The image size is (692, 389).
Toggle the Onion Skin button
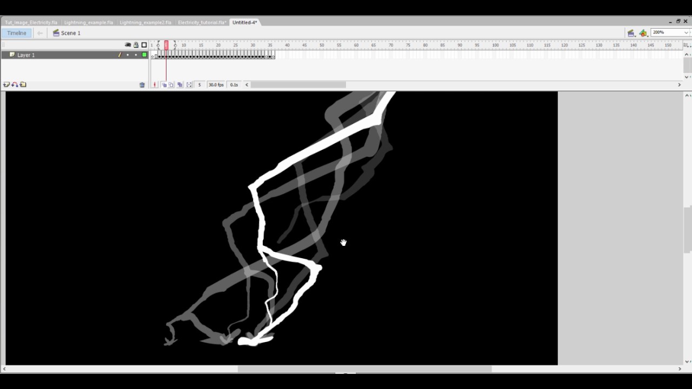tap(164, 85)
